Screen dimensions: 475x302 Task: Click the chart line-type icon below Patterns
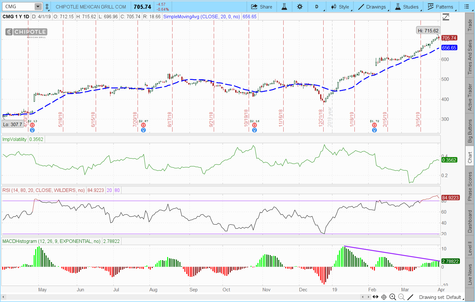click(x=446, y=17)
